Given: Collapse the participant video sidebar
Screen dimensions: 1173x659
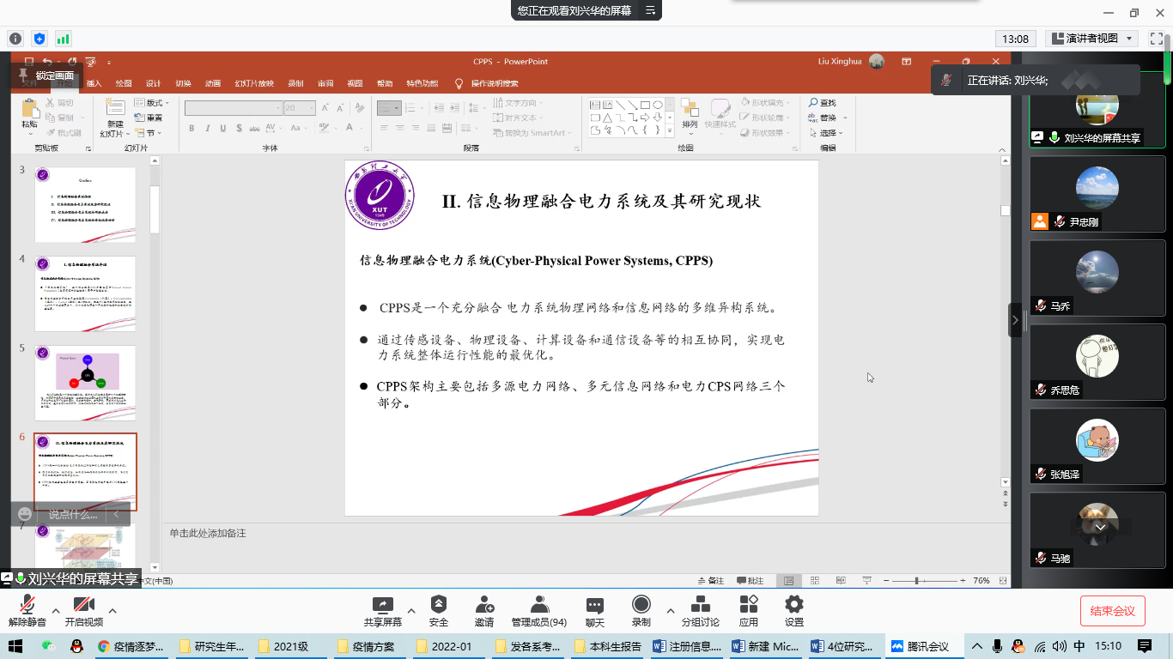Looking at the screenshot, I should coord(1015,320).
